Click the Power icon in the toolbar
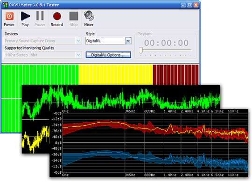Image resolution: width=252 pixels, height=182 pixels. (9, 16)
